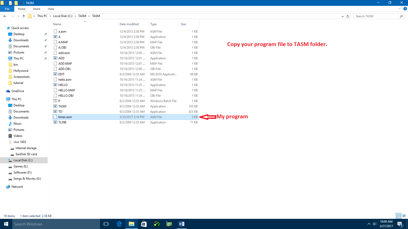Click This PC in address breadcrumb
This screenshot has width=408, height=229.
42,16
